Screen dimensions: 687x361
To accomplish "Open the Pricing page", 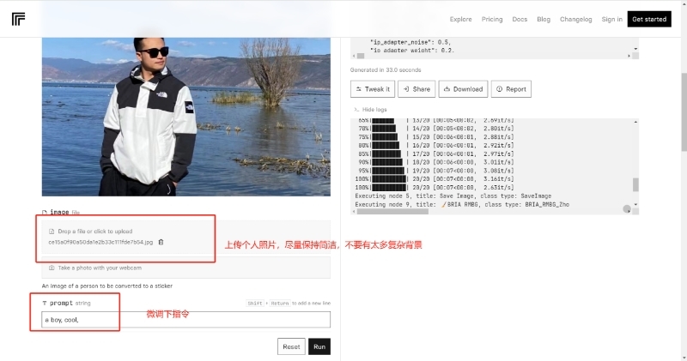I will (492, 19).
